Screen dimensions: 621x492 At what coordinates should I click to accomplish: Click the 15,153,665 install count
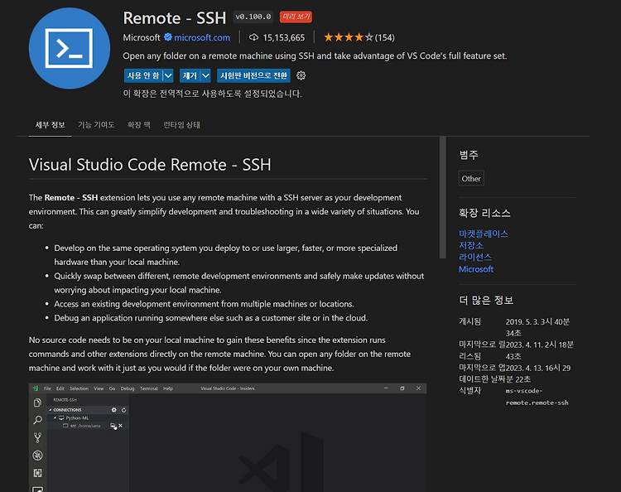pos(283,37)
